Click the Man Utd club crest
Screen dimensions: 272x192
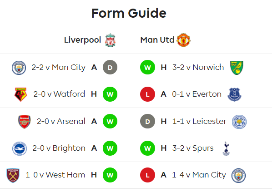pos(183,40)
